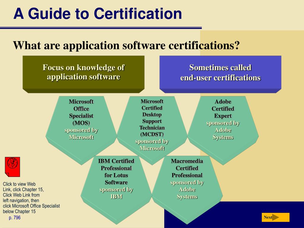Click the page reference 'p. 796'
The height and width of the screenshot is (228, 304).
click(x=15, y=218)
